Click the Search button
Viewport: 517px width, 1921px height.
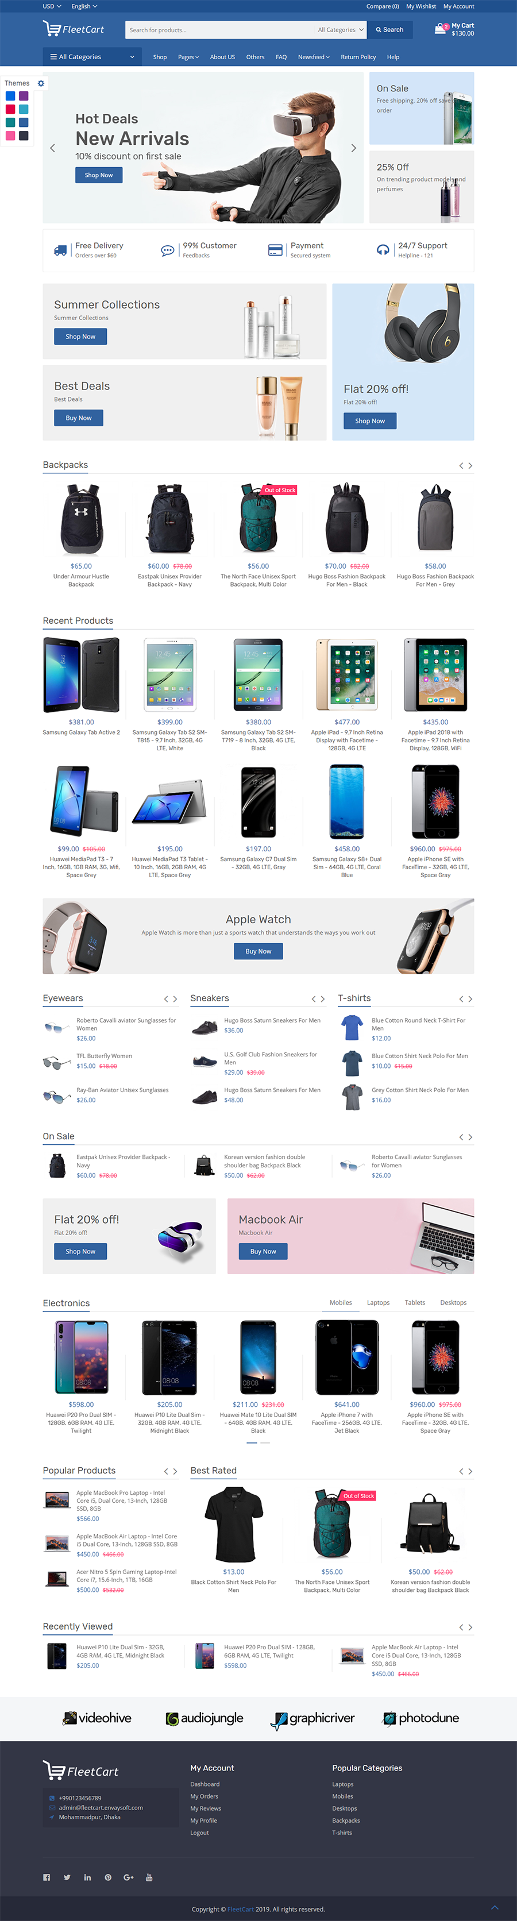389,30
